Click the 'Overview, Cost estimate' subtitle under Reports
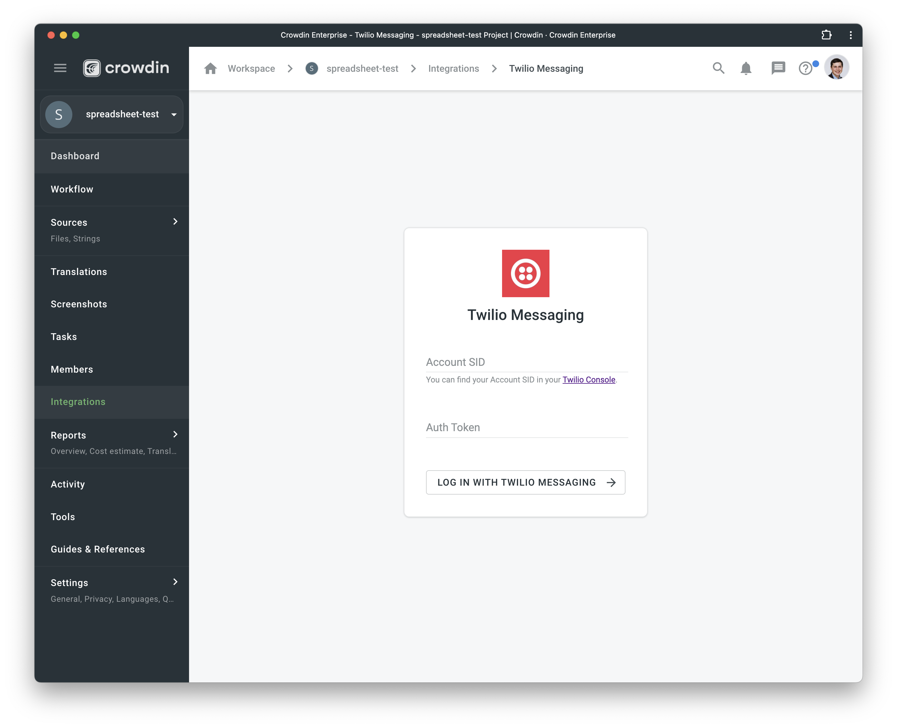The width and height of the screenshot is (897, 728). [114, 451]
